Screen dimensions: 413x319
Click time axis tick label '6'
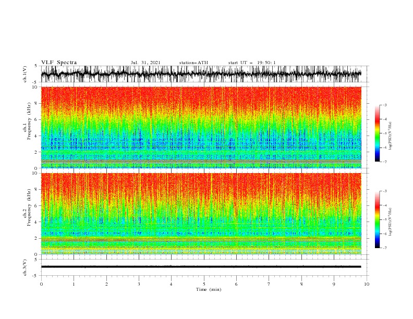(236, 284)
